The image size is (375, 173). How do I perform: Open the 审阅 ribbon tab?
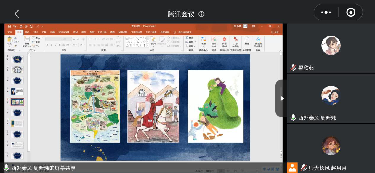[76, 32]
